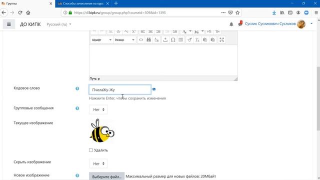Click the blue Zoom extension icon
This screenshot has height=180, width=320.
point(306,12)
